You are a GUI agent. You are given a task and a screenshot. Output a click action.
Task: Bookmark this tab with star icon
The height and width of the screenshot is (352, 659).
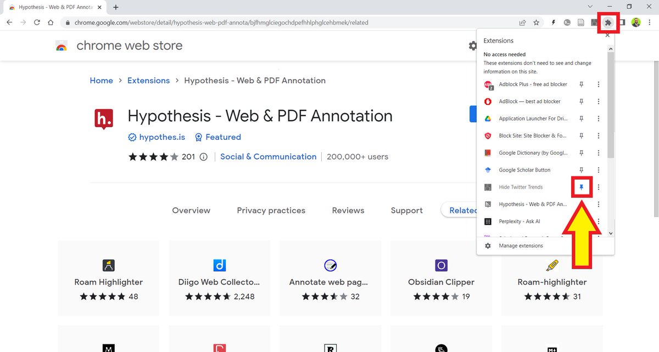[x=536, y=22]
